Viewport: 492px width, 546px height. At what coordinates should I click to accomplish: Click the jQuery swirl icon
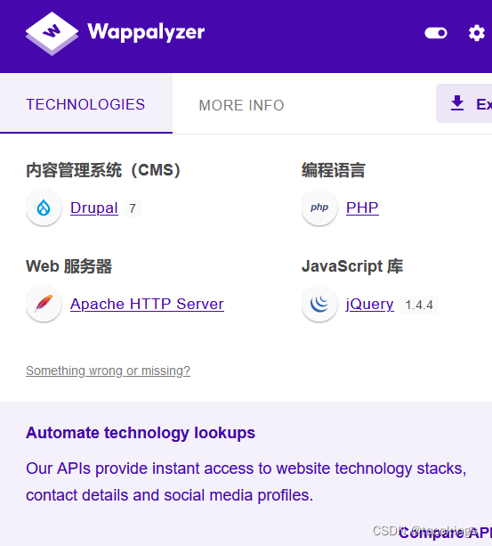pyautogui.click(x=319, y=304)
